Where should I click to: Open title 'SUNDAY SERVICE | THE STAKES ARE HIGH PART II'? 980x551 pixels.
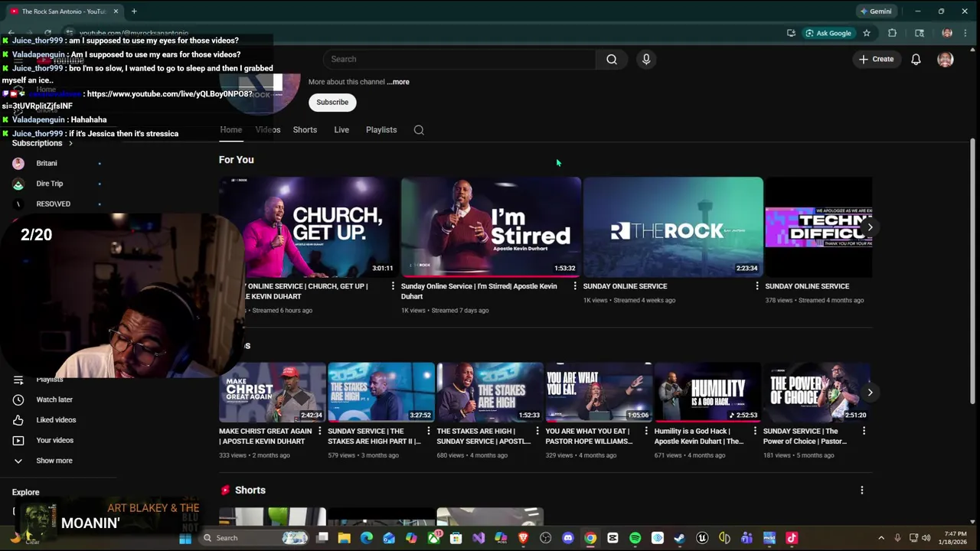(x=374, y=436)
